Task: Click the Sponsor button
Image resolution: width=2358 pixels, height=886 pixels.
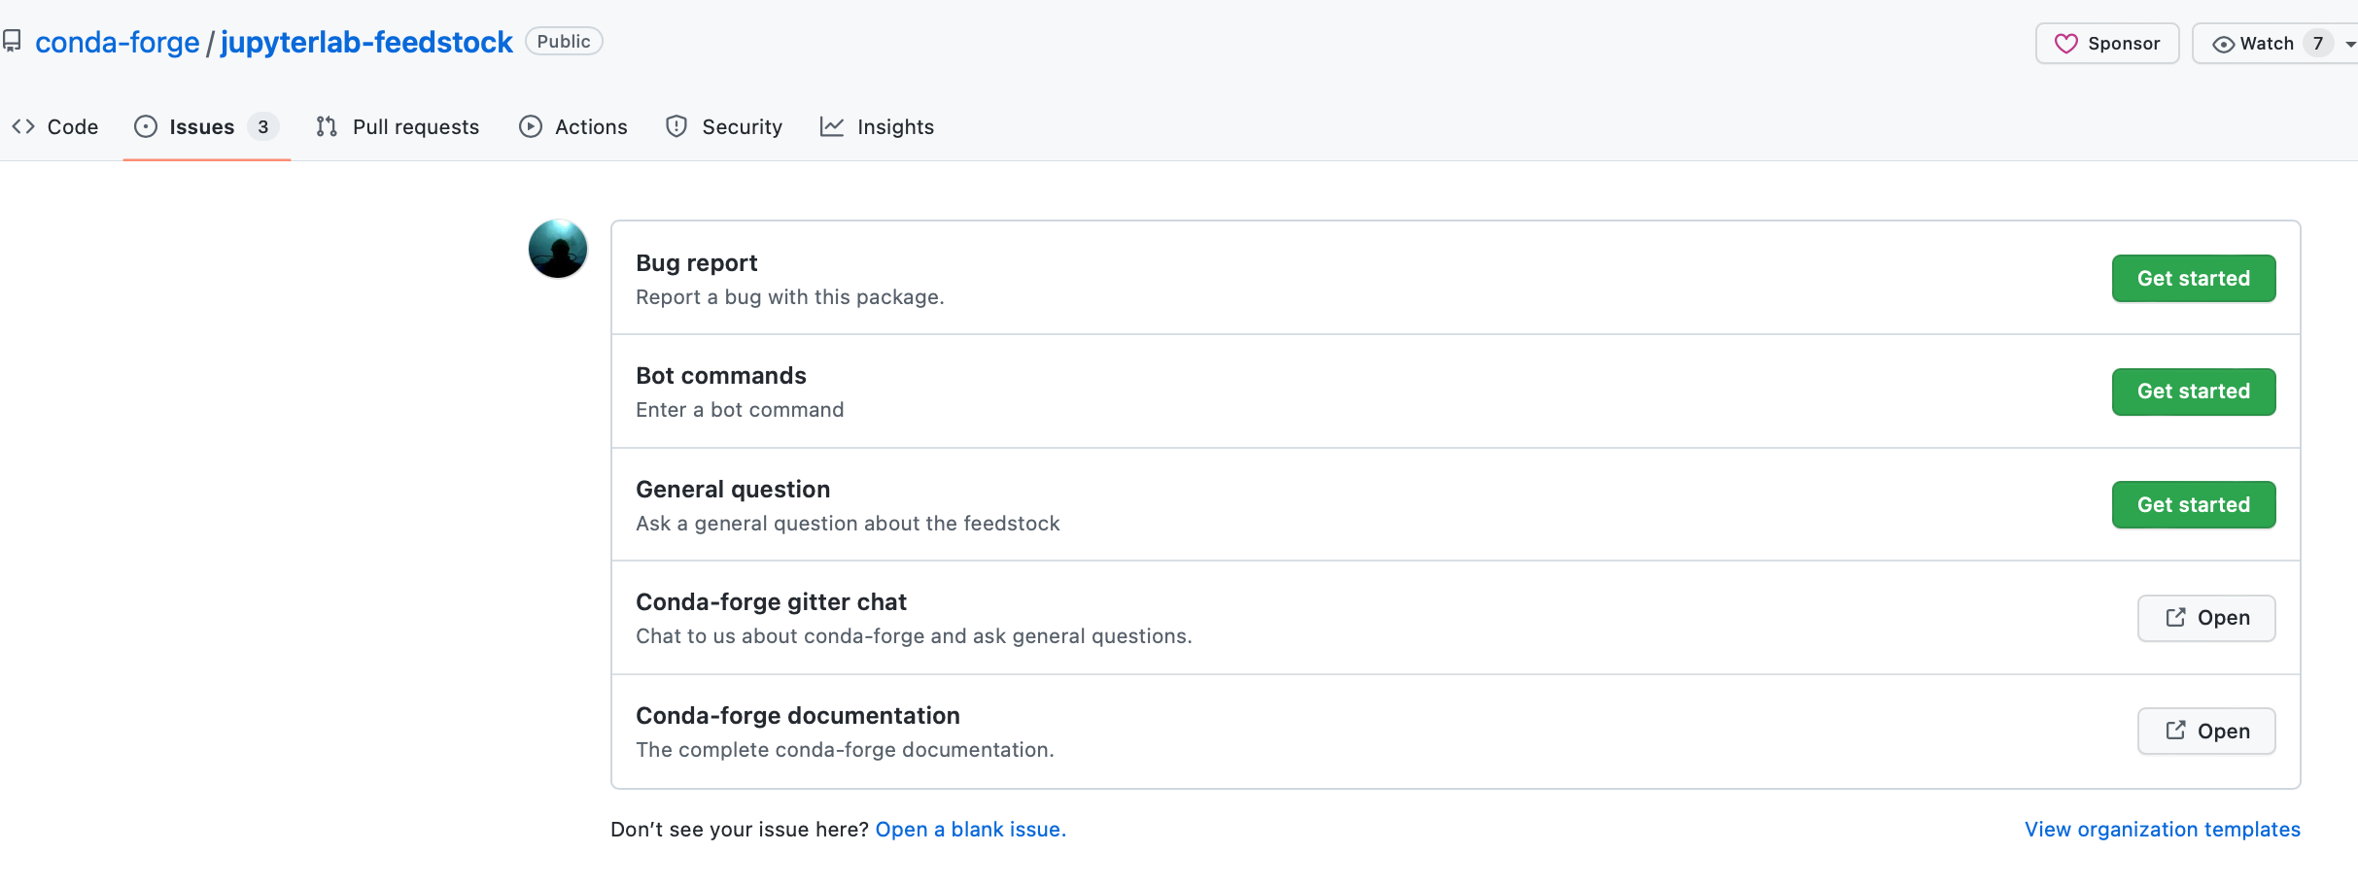Action: click(x=2107, y=44)
